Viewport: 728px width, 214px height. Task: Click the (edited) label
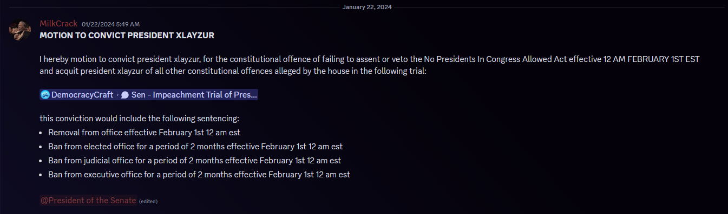(148, 201)
